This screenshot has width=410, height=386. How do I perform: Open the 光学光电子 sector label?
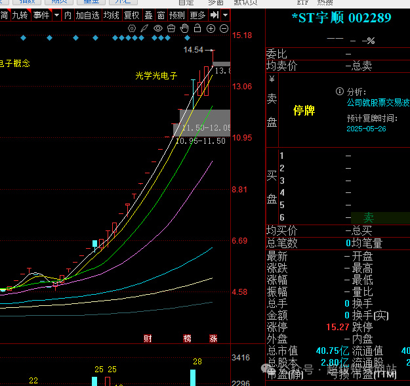(156, 75)
